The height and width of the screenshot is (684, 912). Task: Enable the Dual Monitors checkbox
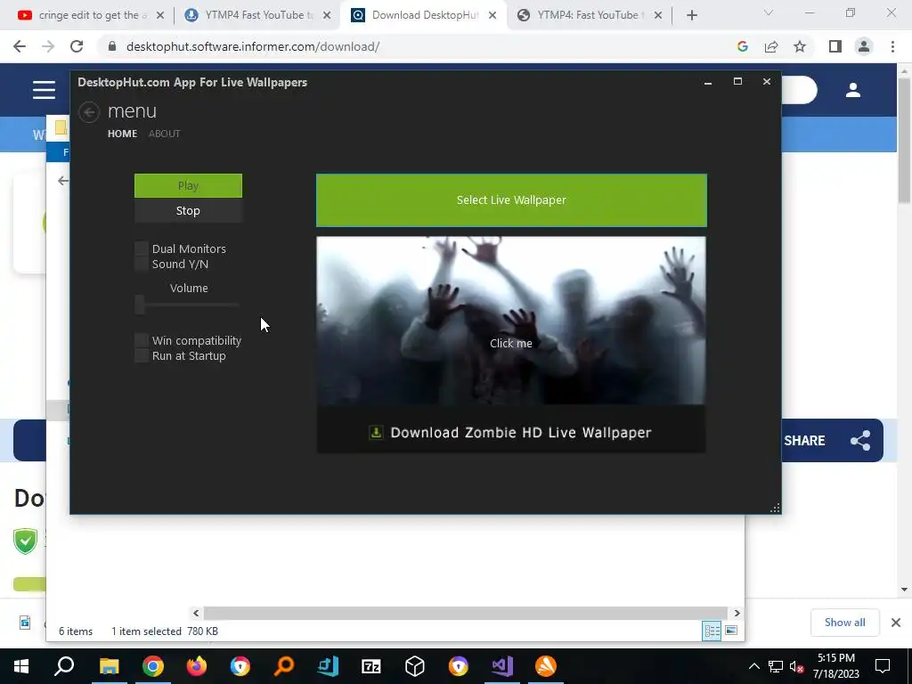point(142,249)
